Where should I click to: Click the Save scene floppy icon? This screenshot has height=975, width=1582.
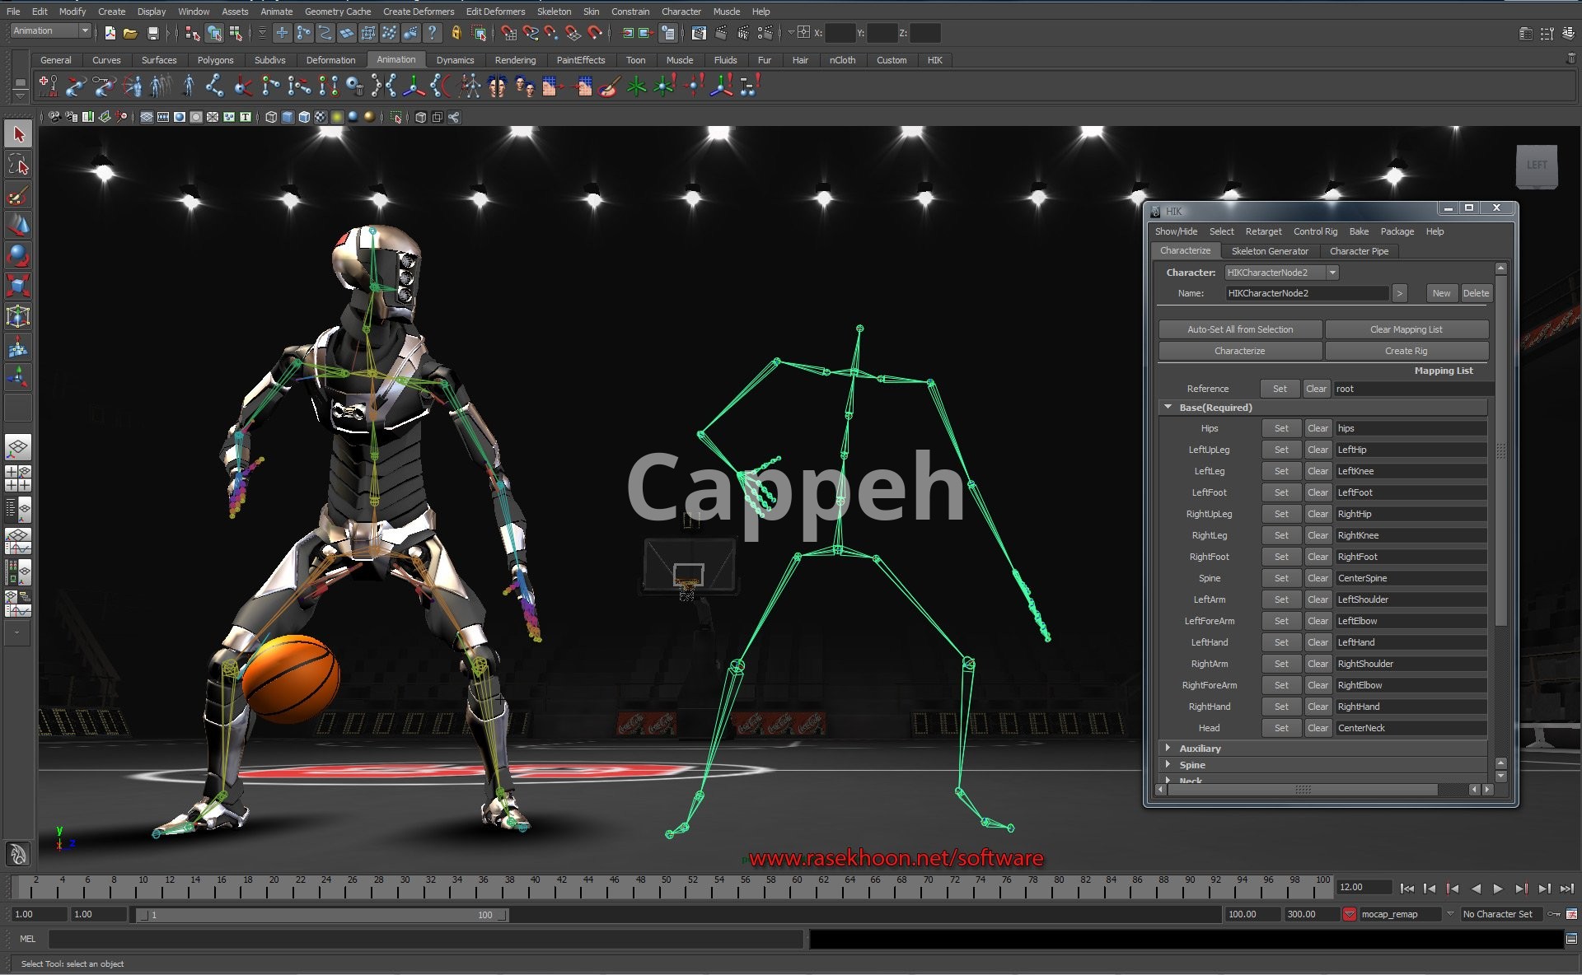[152, 33]
